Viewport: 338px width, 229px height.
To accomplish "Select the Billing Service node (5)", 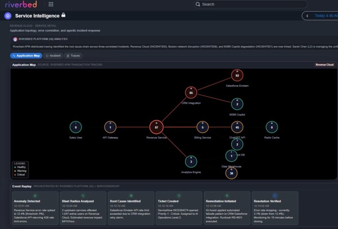I will pos(202,127).
